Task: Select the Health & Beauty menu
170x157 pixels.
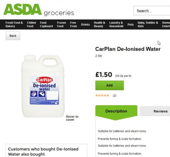Action: (99, 24)
